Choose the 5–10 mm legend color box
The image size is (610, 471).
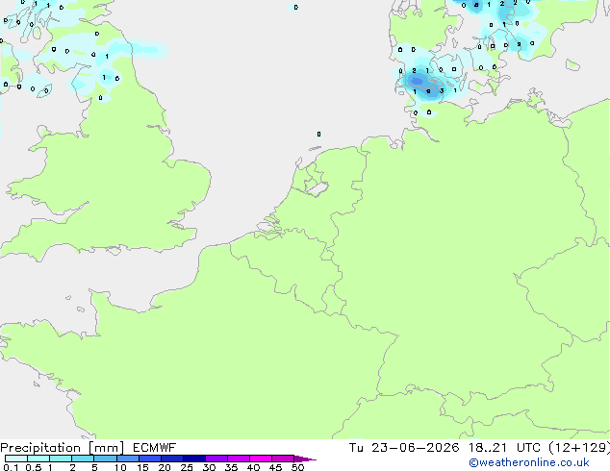coord(105,459)
